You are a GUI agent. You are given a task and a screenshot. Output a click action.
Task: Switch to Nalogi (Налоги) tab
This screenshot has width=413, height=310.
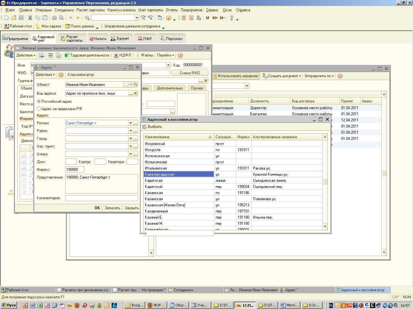98,38
